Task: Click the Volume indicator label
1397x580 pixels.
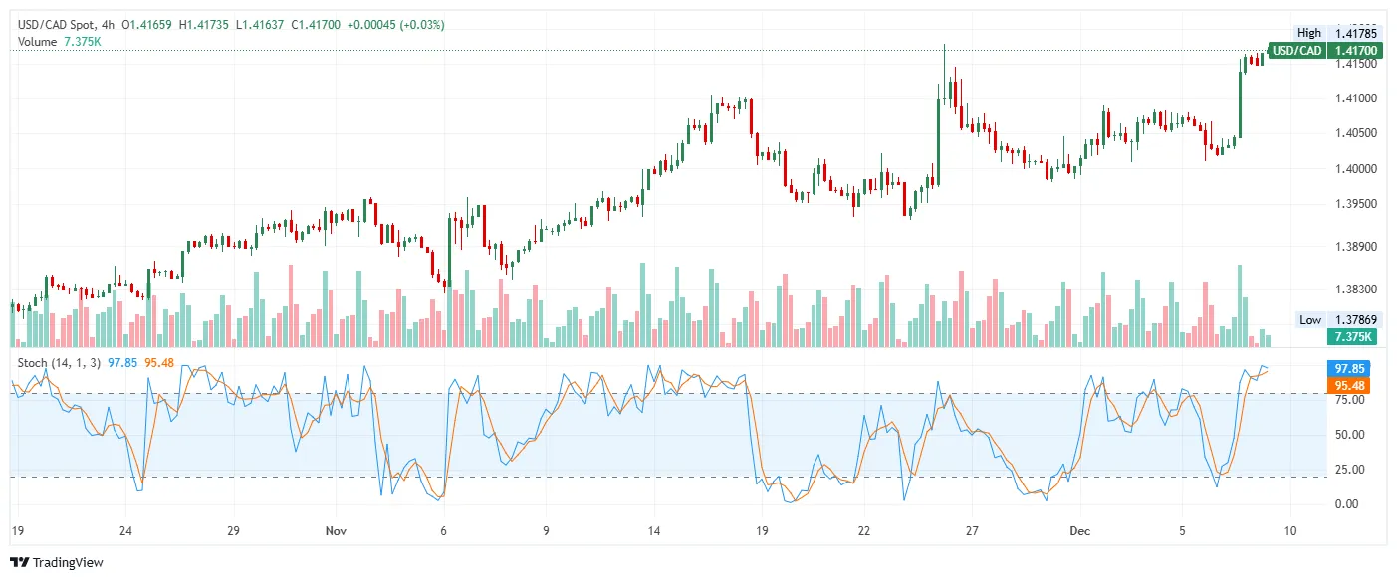Action: pos(38,41)
